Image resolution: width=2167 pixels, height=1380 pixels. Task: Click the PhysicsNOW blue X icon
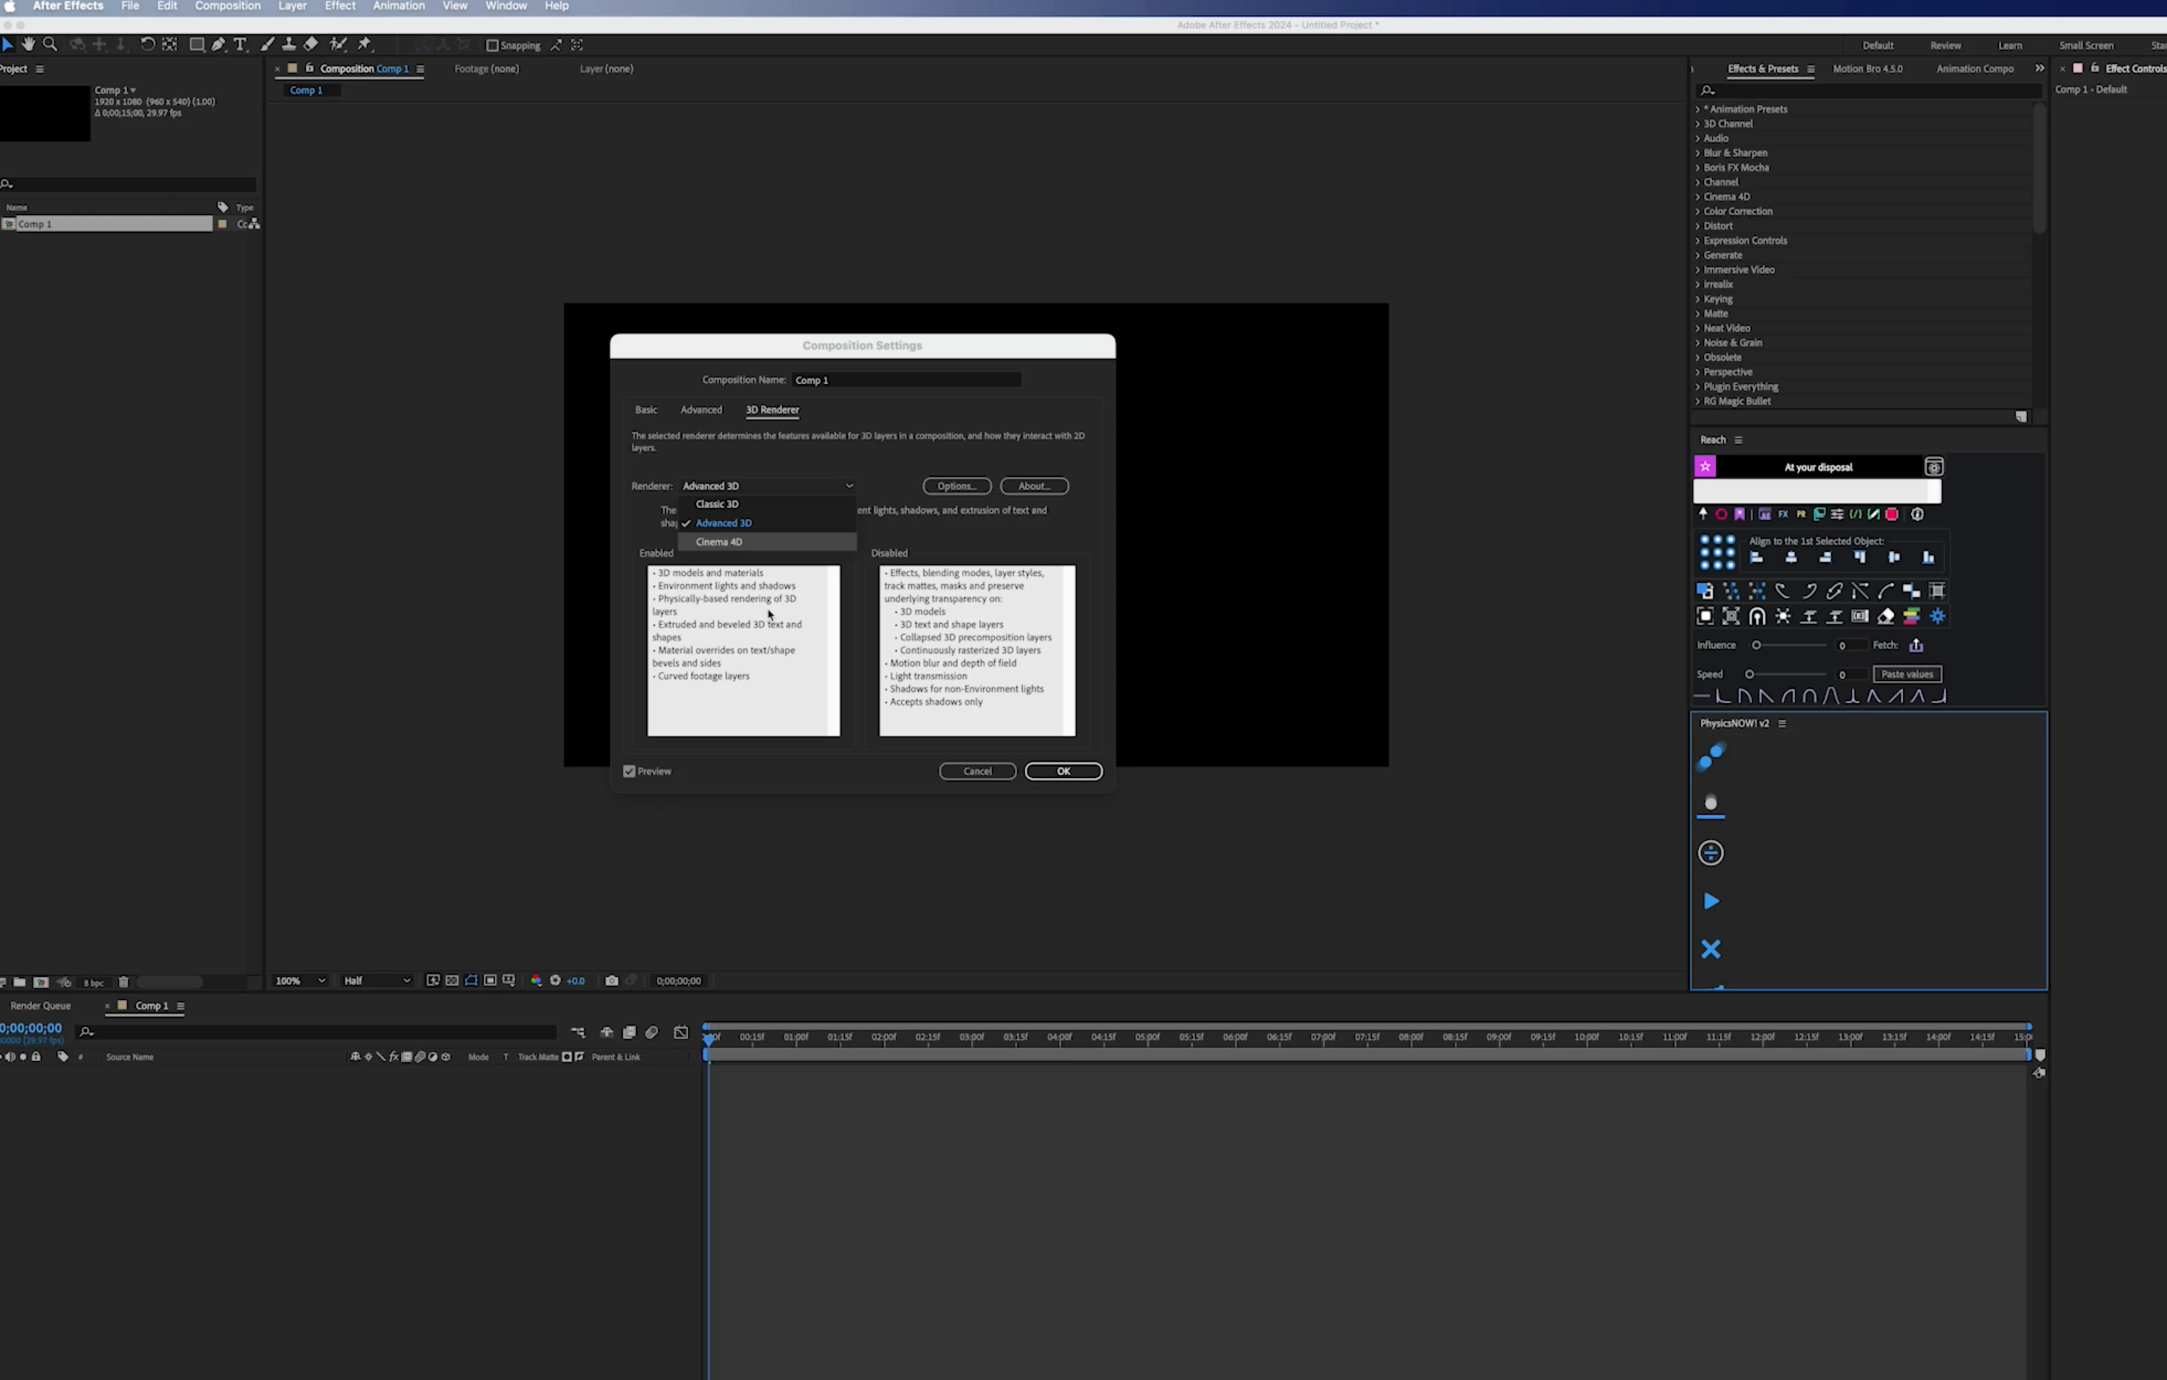click(1711, 949)
